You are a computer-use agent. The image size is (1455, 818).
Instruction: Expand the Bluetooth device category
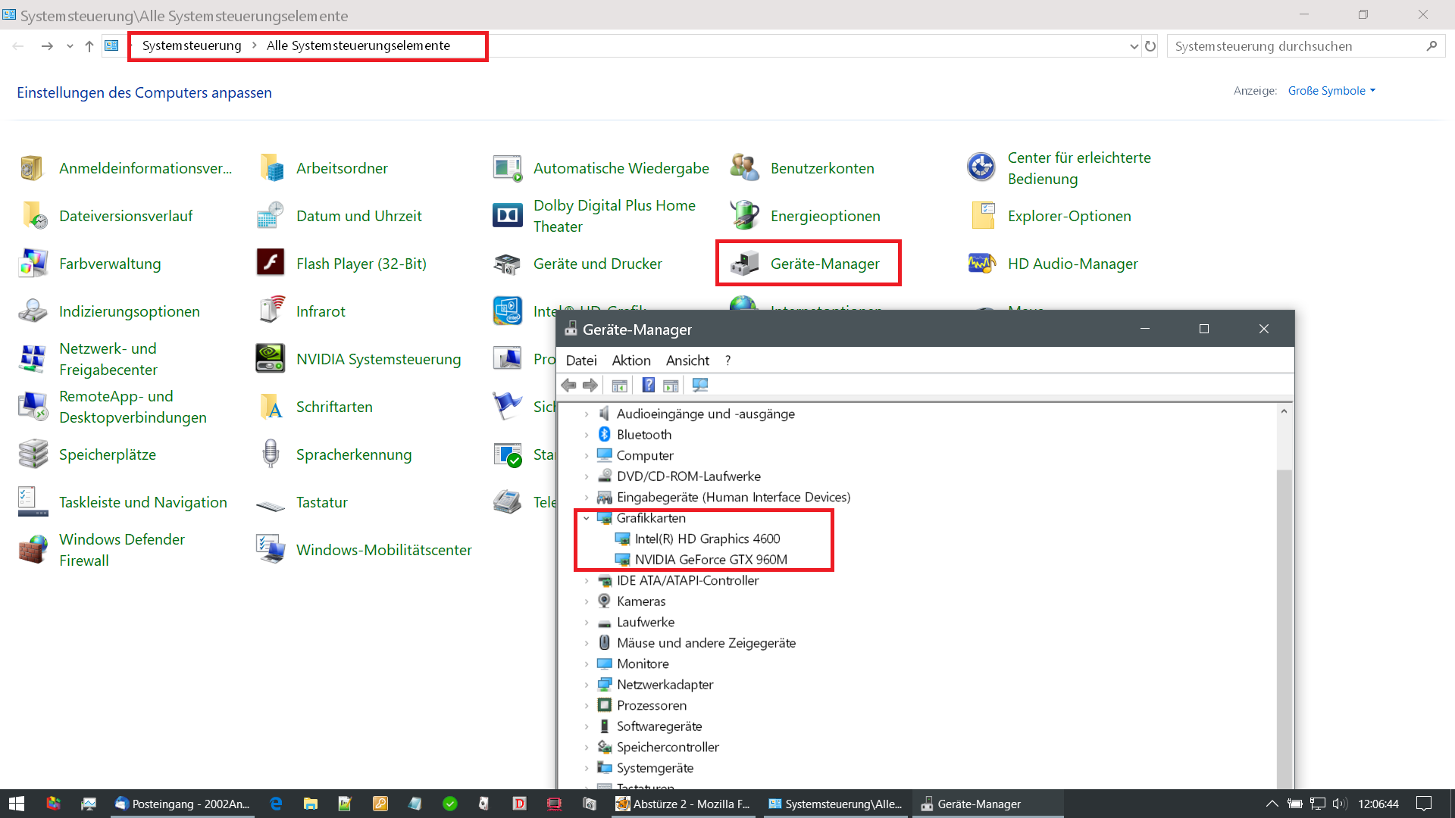coord(586,435)
